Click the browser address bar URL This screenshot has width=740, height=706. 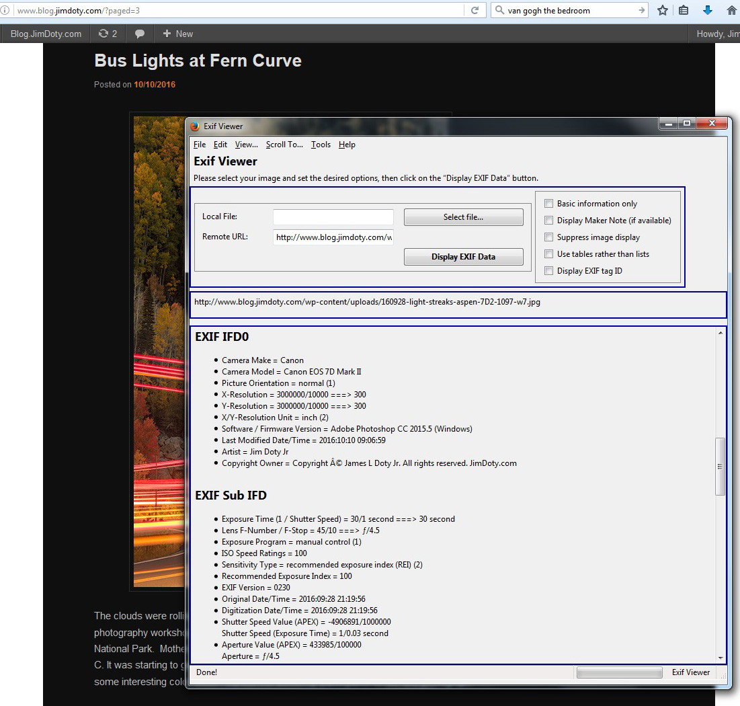[x=79, y=10]
